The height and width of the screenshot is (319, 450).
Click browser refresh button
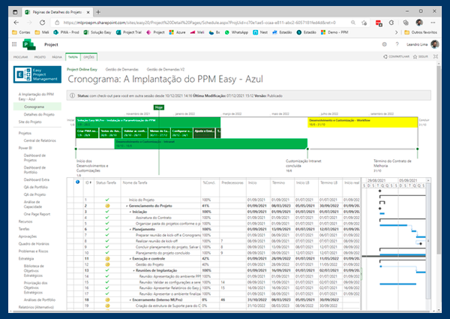(42, 23)
